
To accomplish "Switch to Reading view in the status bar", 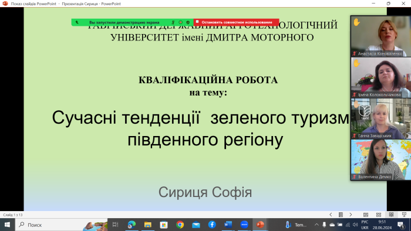I will pyautogui.click(x=392, y=215).
